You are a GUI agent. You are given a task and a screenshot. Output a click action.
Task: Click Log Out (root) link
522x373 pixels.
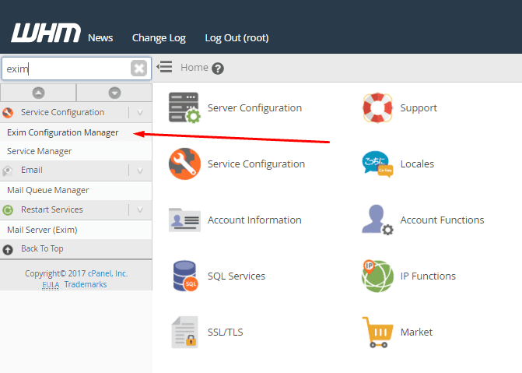pyautogui.click(x=236, y=37)
